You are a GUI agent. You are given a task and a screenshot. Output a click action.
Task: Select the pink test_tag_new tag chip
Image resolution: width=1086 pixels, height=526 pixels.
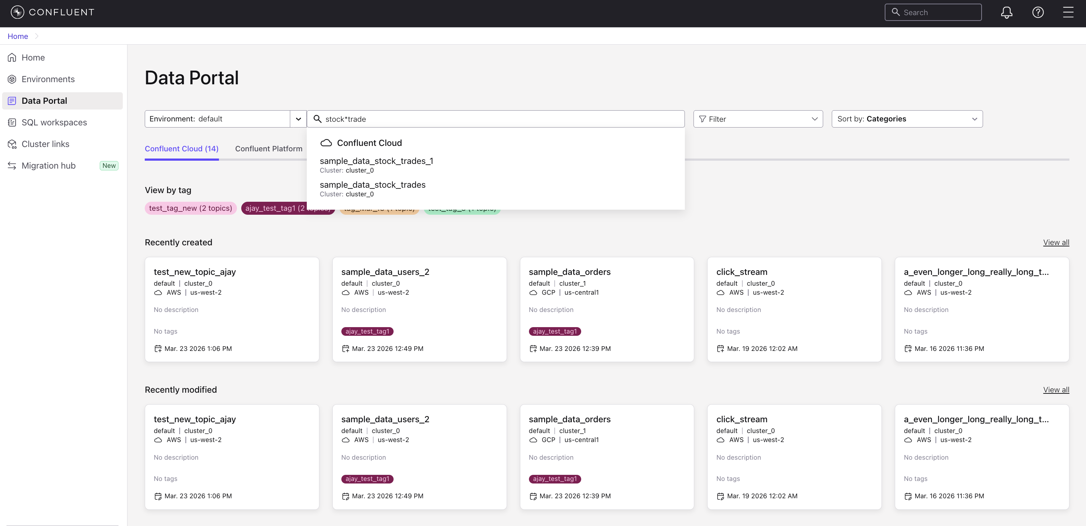pos(190,208)
